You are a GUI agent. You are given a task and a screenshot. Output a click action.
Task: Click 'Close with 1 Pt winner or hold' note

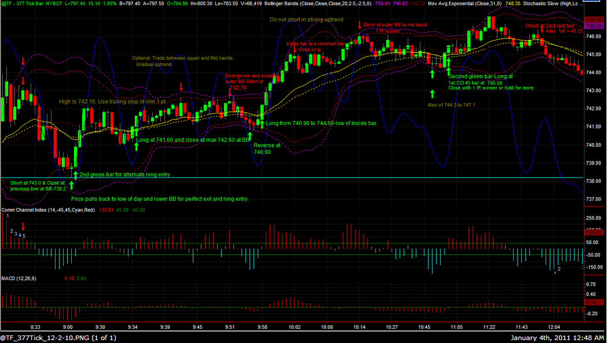tap(491, 88)
